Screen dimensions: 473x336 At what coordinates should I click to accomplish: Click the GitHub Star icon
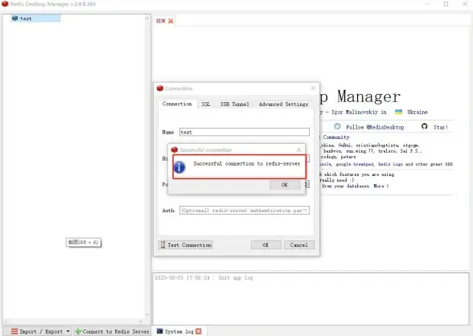pyautogui.click(x=425, y=126)
